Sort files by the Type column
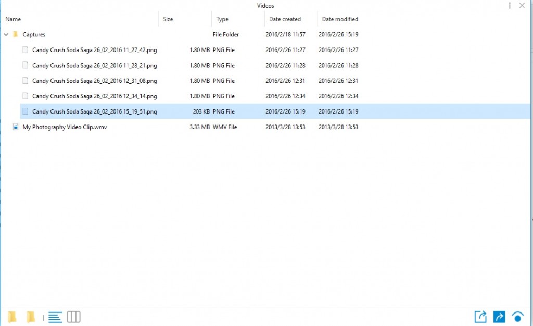The width and height of the screenshot is (533, 326). 222,19
